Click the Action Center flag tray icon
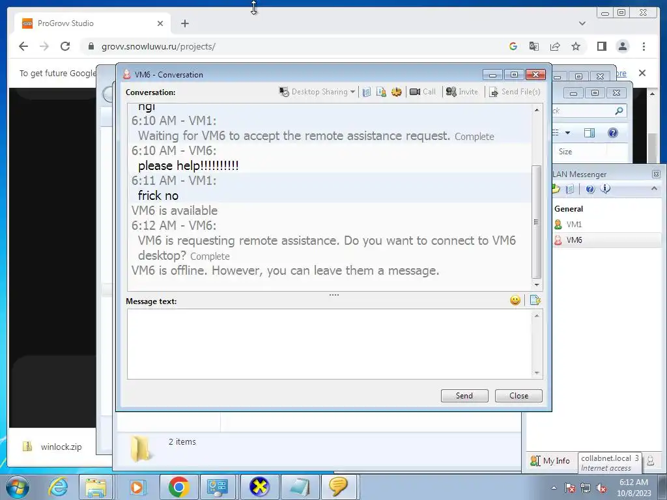667x500 pixels. click(570, 488)
